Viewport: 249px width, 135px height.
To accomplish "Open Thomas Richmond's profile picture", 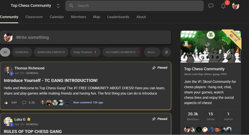I will click(8, 70).
